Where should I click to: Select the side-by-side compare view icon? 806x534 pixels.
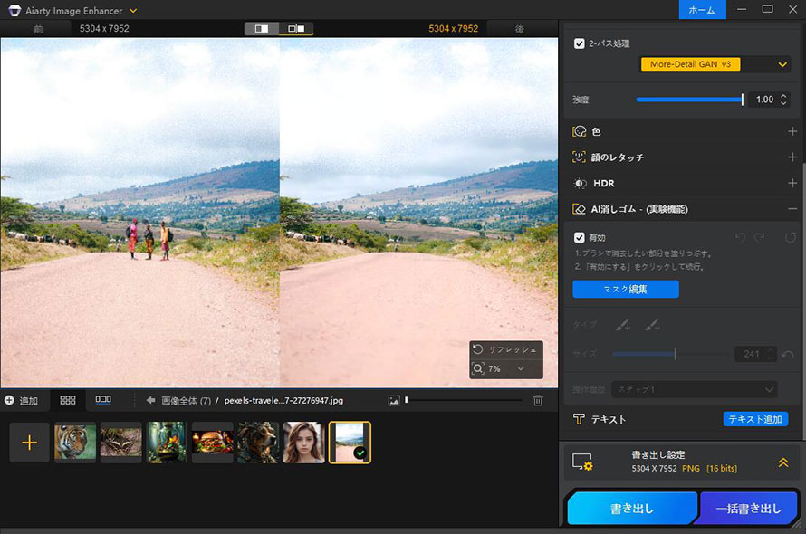click(x=296, y=29)
